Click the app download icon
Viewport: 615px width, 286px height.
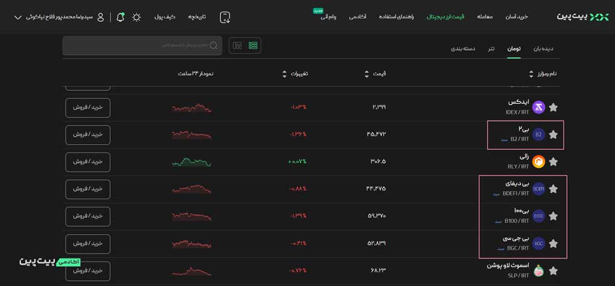pyautogui.click(x=225, y=17)
